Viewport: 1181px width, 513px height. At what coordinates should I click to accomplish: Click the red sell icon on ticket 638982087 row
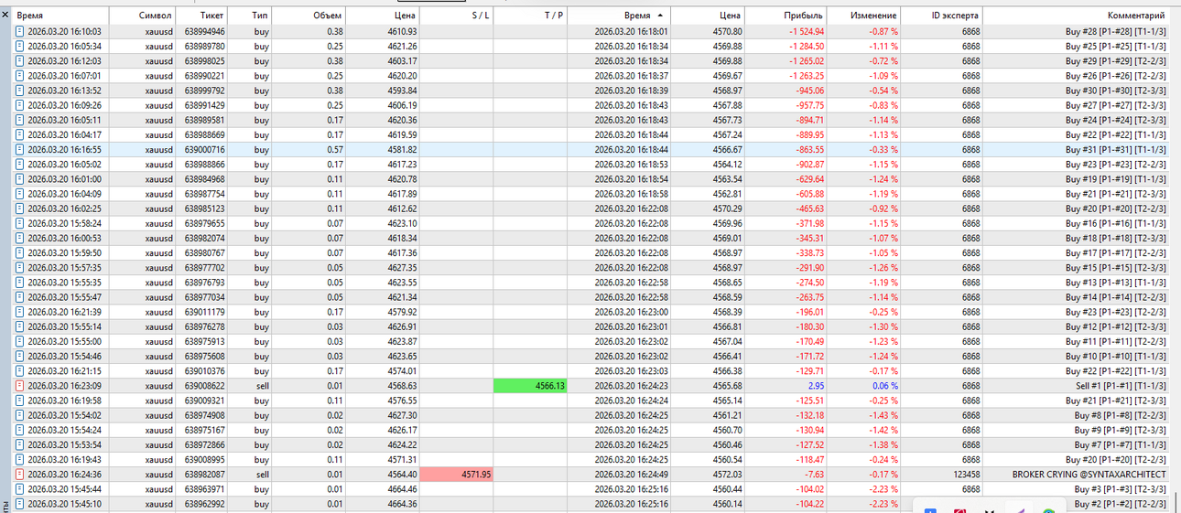tap(20, 475)
